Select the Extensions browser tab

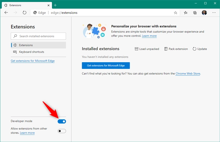(x=27, y=5)
